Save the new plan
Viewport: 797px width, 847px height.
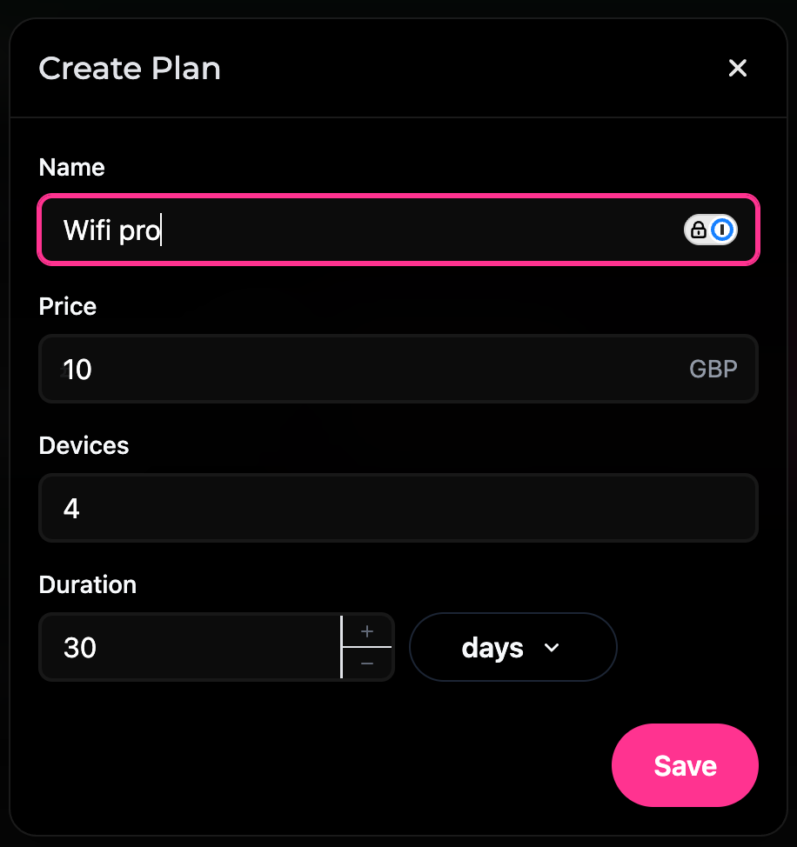tap(685, 765)
